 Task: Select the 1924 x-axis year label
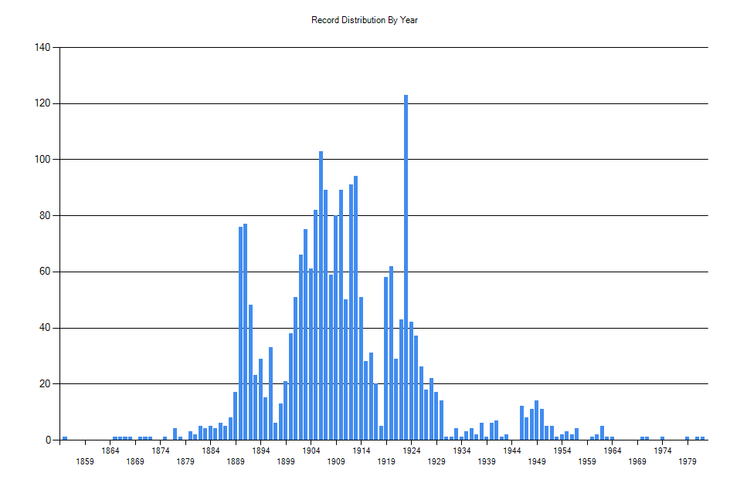tap(412, 451)
